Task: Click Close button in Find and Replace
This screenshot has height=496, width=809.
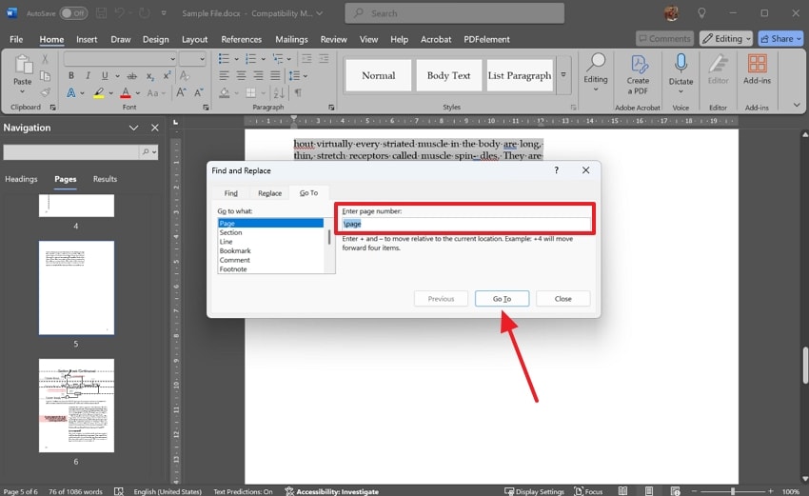Action: 562,299
